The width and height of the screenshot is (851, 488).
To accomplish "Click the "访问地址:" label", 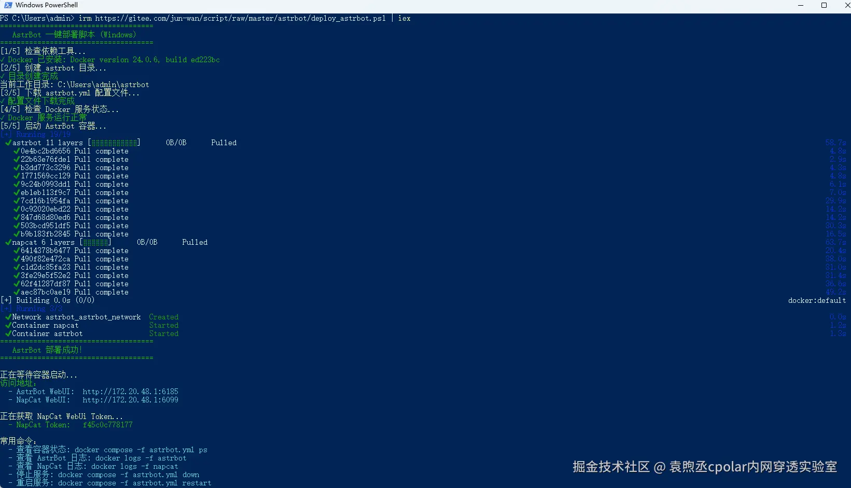I will [x=18, y=383].
